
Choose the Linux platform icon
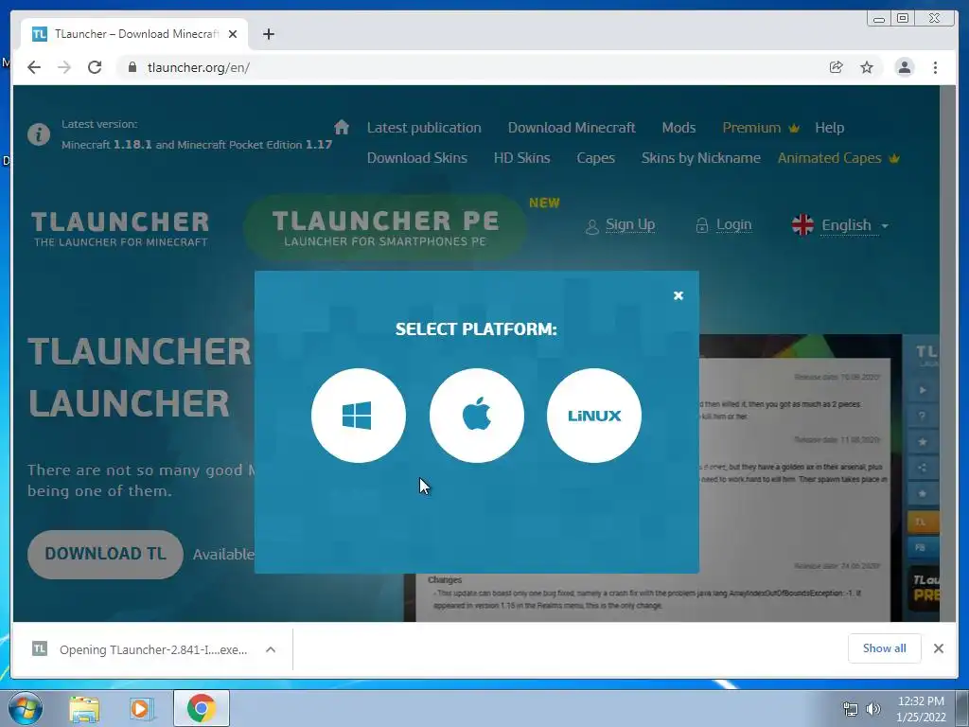[x=594, y=416]
